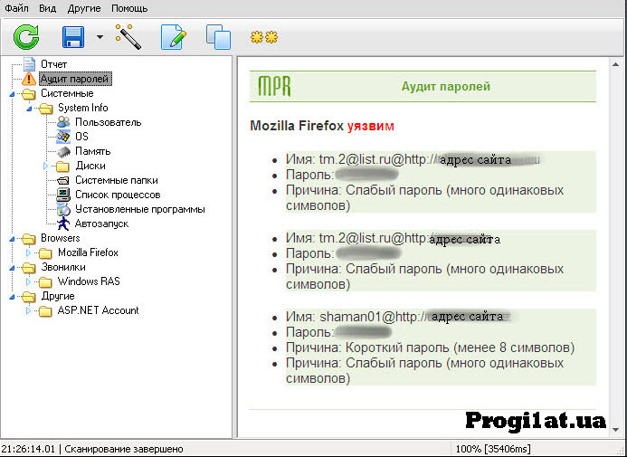Click the running man Автозапуск icon
627x457 pixels.
click(63, 224)
